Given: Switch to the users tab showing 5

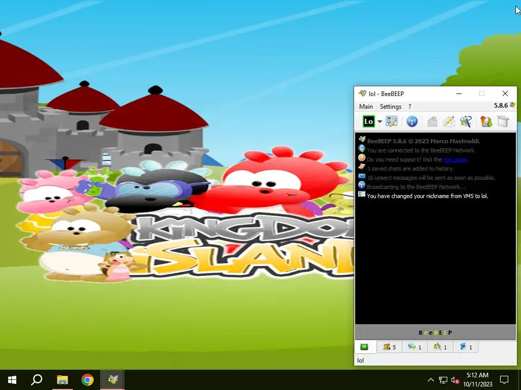Looking at the screenshot, I should [389, 347].
